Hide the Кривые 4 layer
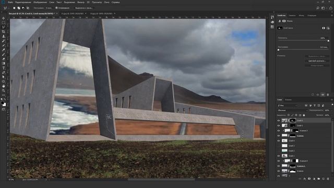This screenshot has height=188, width=334. tap(279, 161)
